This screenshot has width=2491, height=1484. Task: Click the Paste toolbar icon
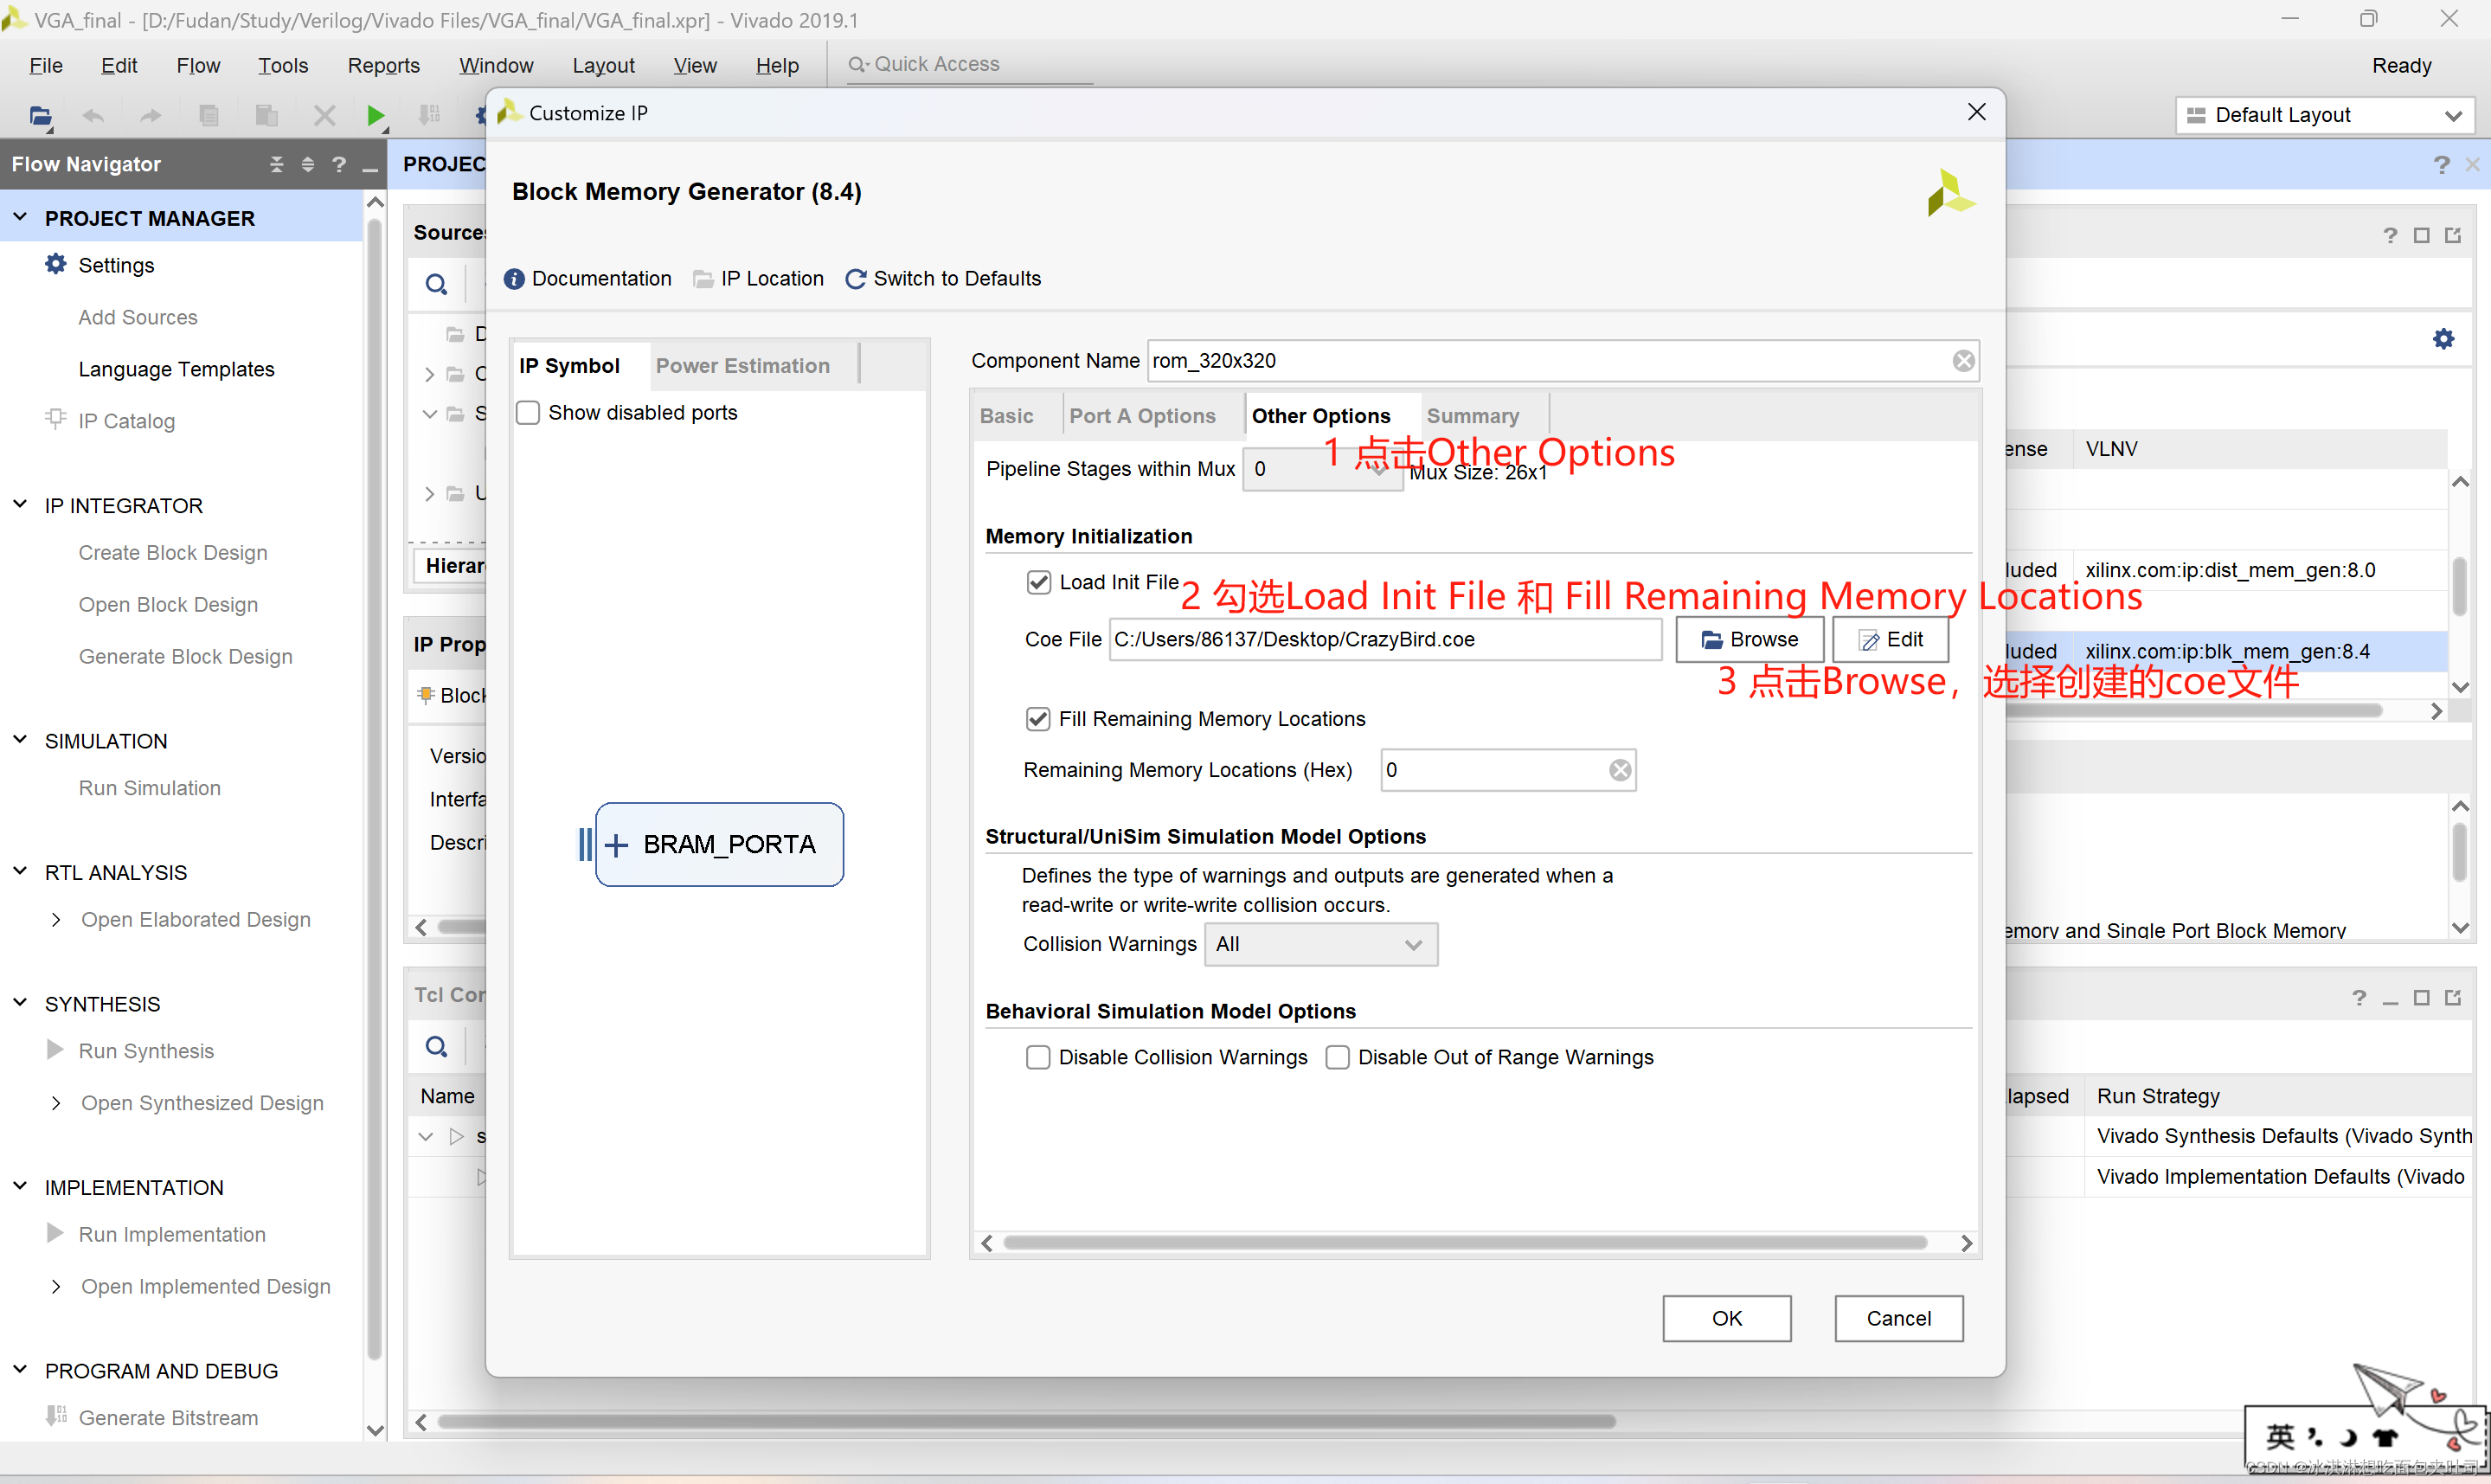266,115
